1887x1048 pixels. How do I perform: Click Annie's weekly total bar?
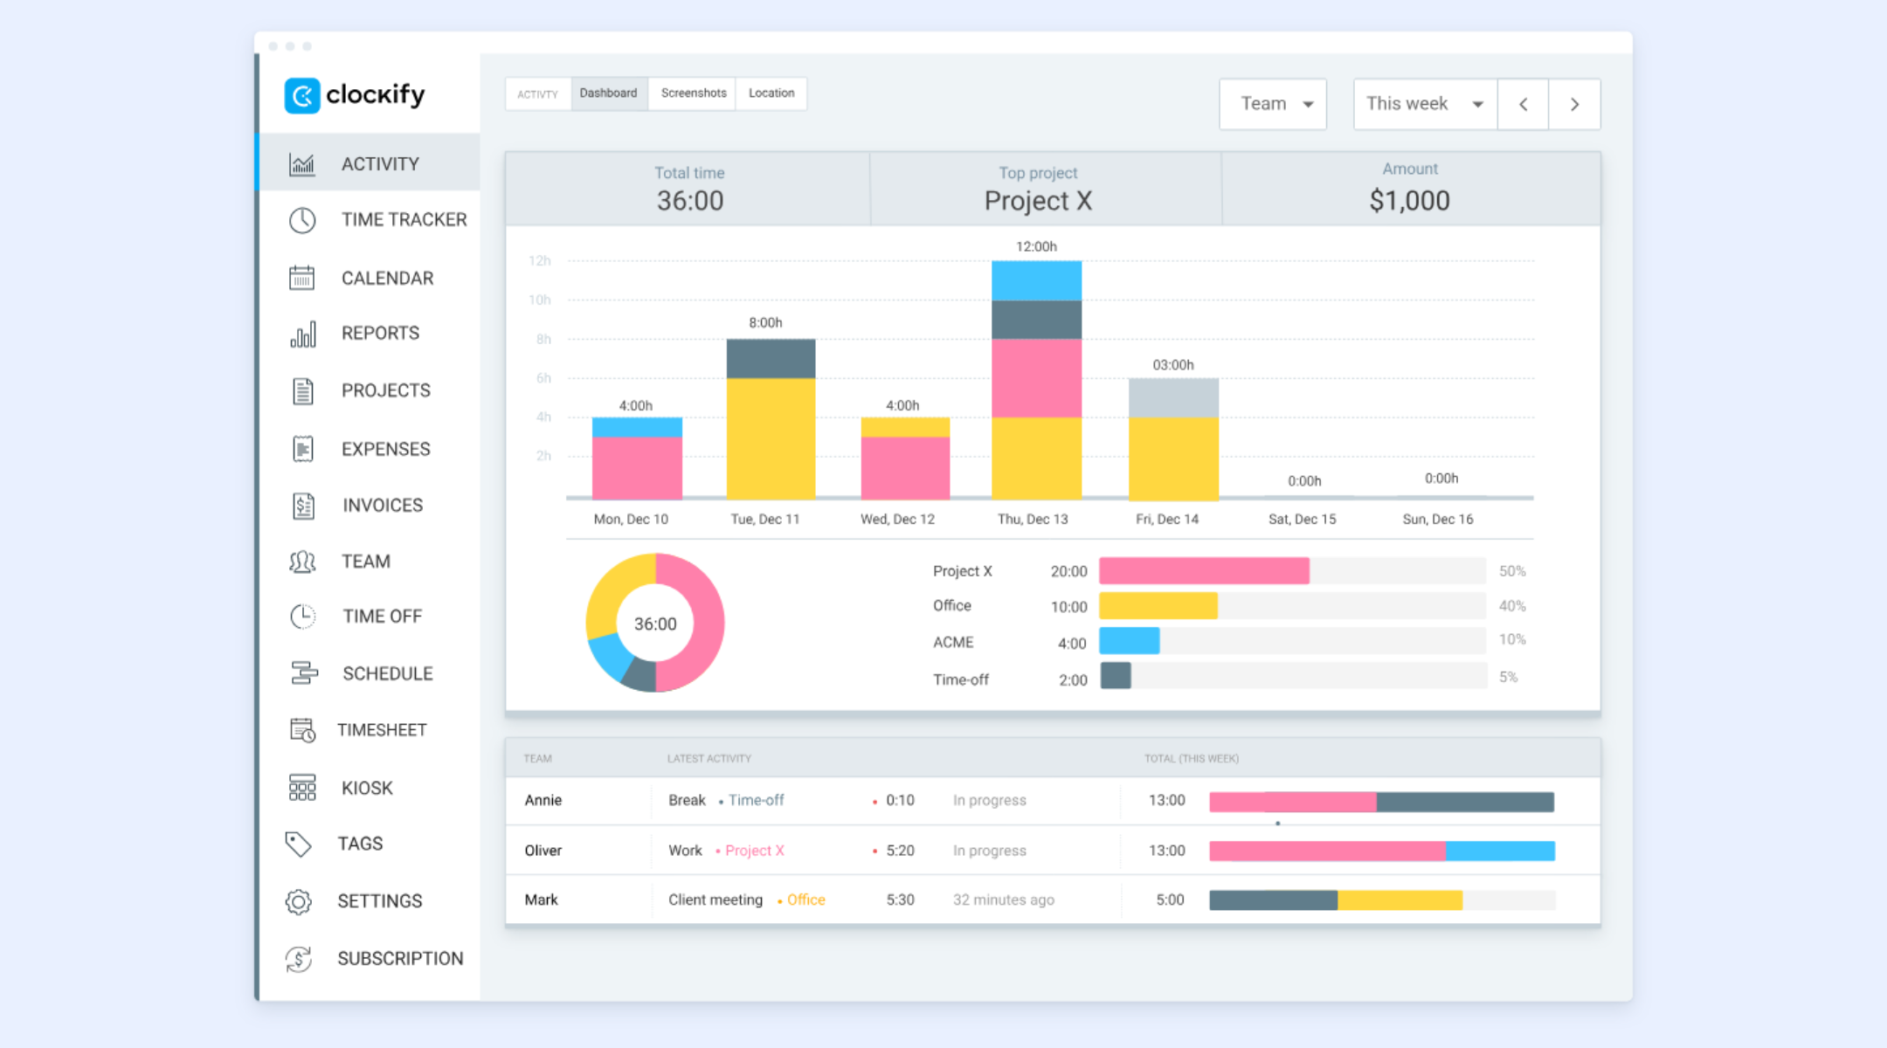tap(1381, 802)
